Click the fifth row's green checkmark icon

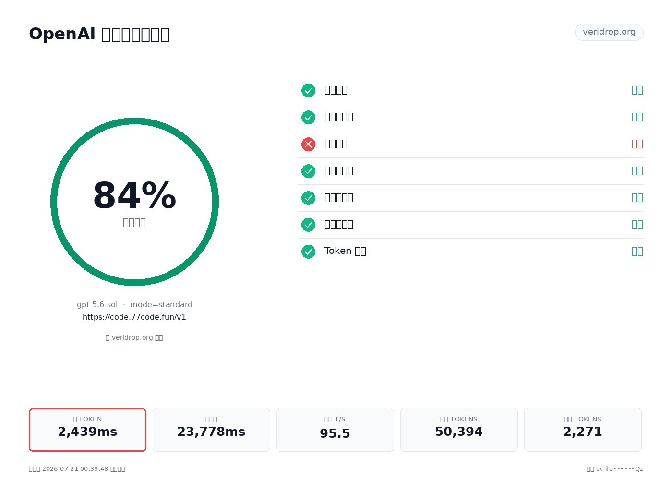point(308,198)
